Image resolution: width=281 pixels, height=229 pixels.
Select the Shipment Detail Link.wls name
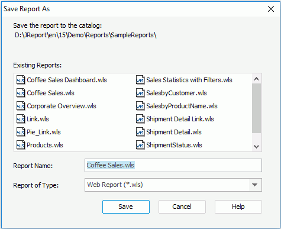(180, 119)
